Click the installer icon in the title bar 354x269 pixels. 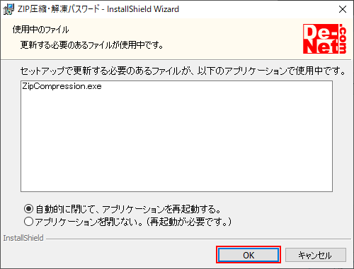coord(8,9)
